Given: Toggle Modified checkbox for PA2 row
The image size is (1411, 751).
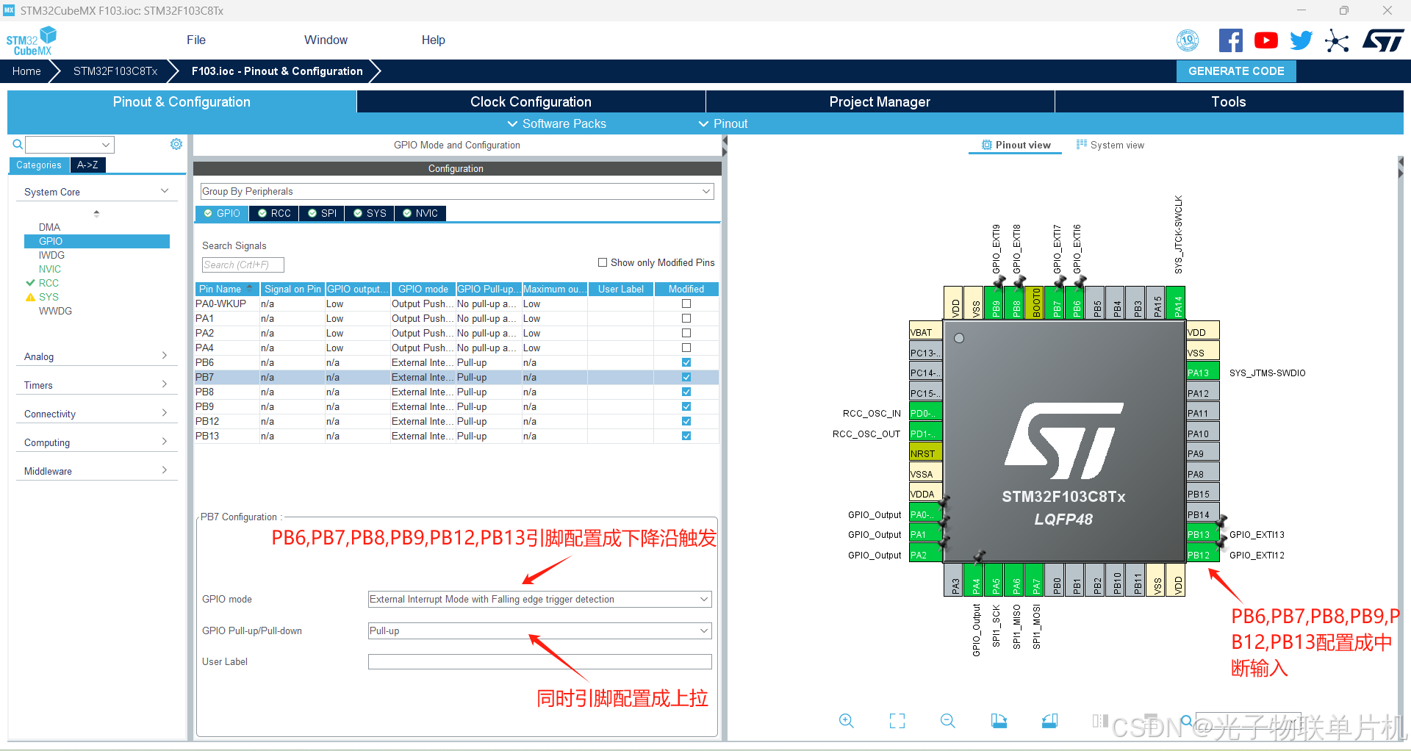Looking at the screenshot, I should tap(686, 333).
